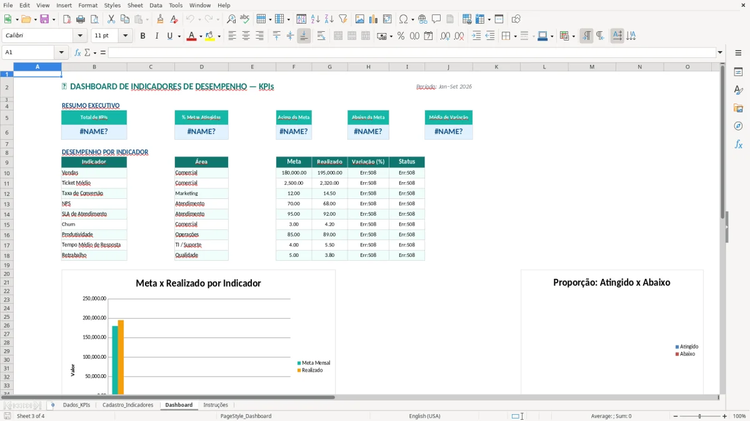Click the Sort Ascending icon
This screenshot has width=750, height=421.
click(316, 19)
